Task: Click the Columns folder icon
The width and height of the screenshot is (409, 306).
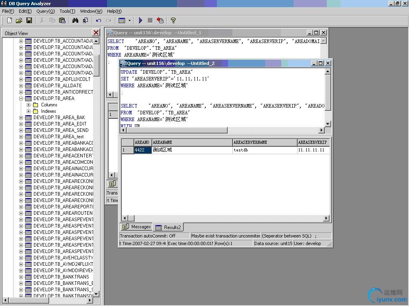Action: (x=36, y=105)
